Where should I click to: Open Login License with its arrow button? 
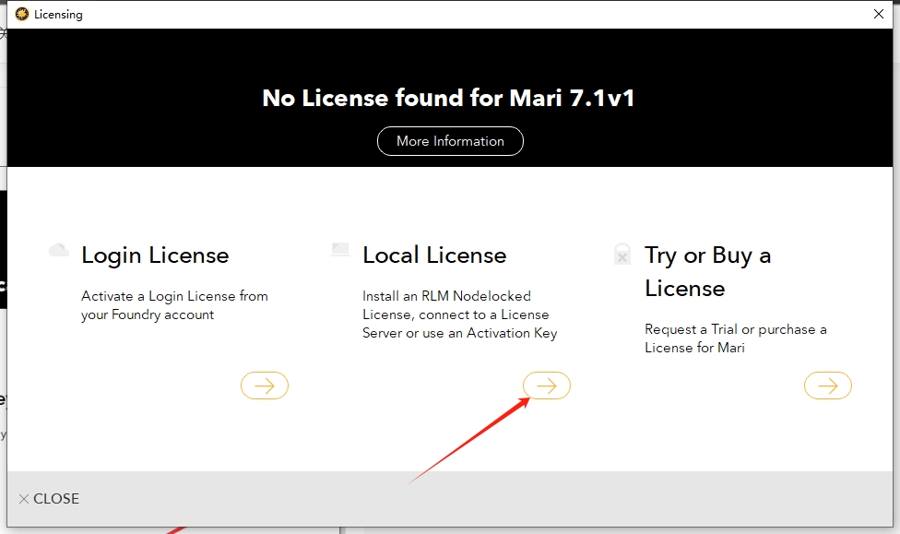265,386
